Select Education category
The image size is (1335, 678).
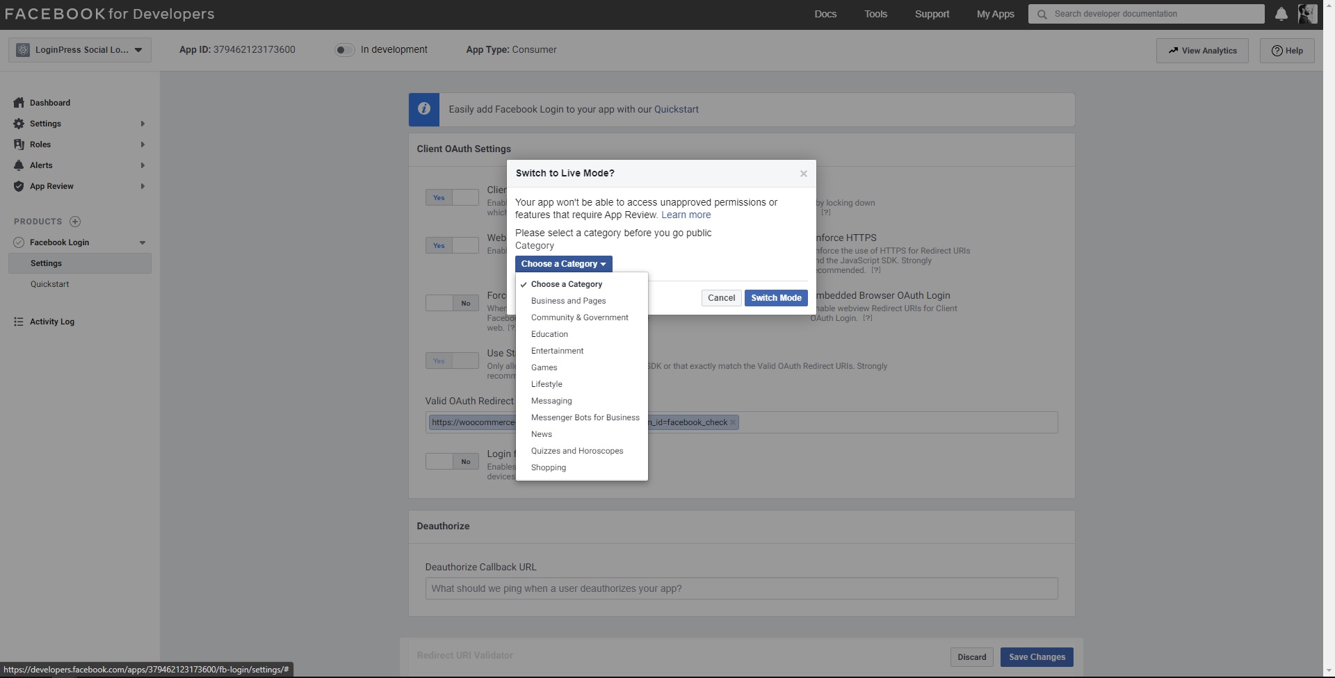582,334
